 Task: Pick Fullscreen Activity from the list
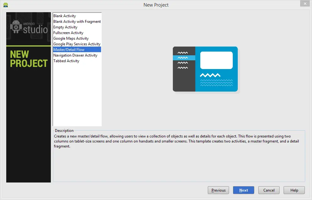pos(68,33)
